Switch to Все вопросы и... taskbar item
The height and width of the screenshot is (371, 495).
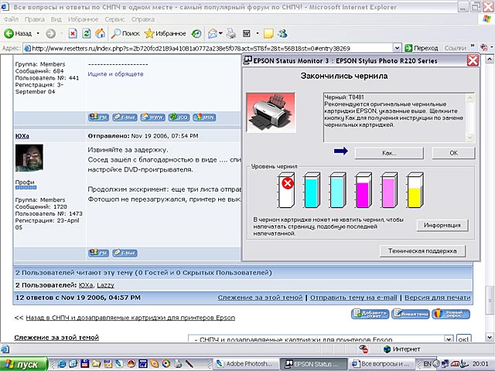point(381,364)
